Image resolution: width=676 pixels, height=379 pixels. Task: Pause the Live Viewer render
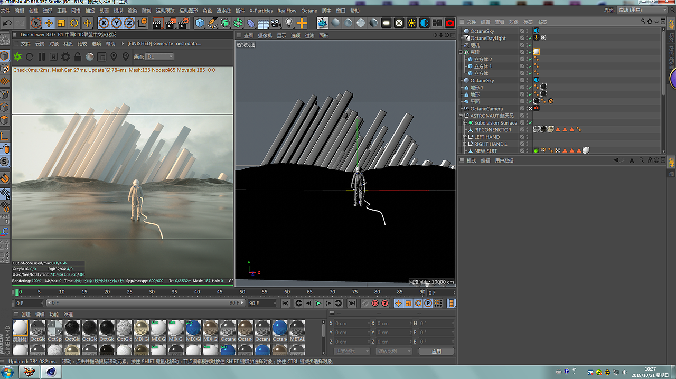tap(42, 56)
